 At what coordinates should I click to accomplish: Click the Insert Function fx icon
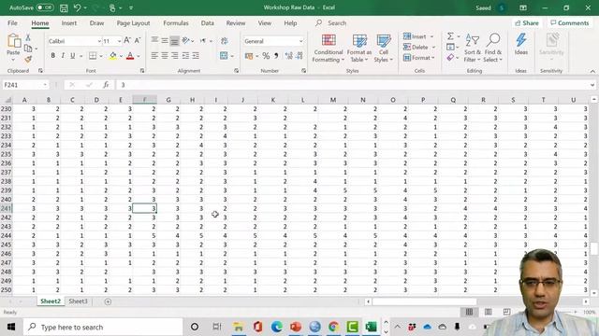(x=106, y=85)
